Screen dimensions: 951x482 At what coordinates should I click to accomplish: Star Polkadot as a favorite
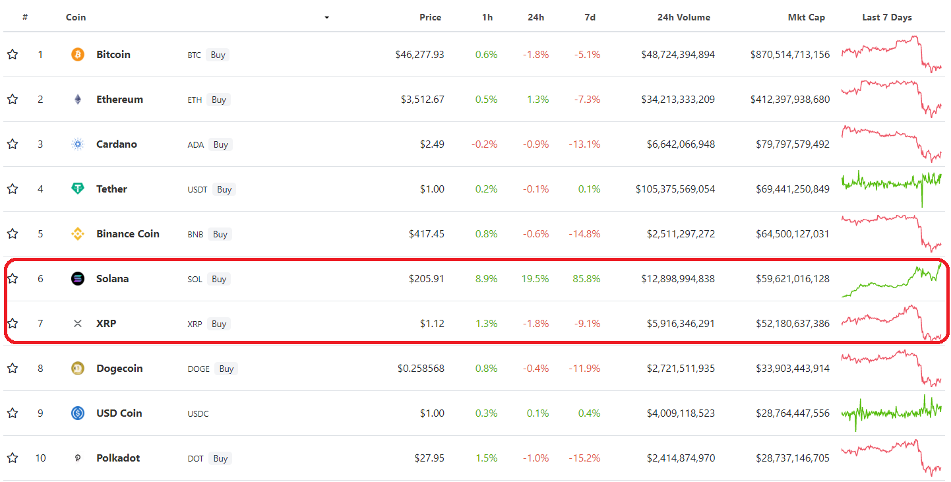[13, 458]
